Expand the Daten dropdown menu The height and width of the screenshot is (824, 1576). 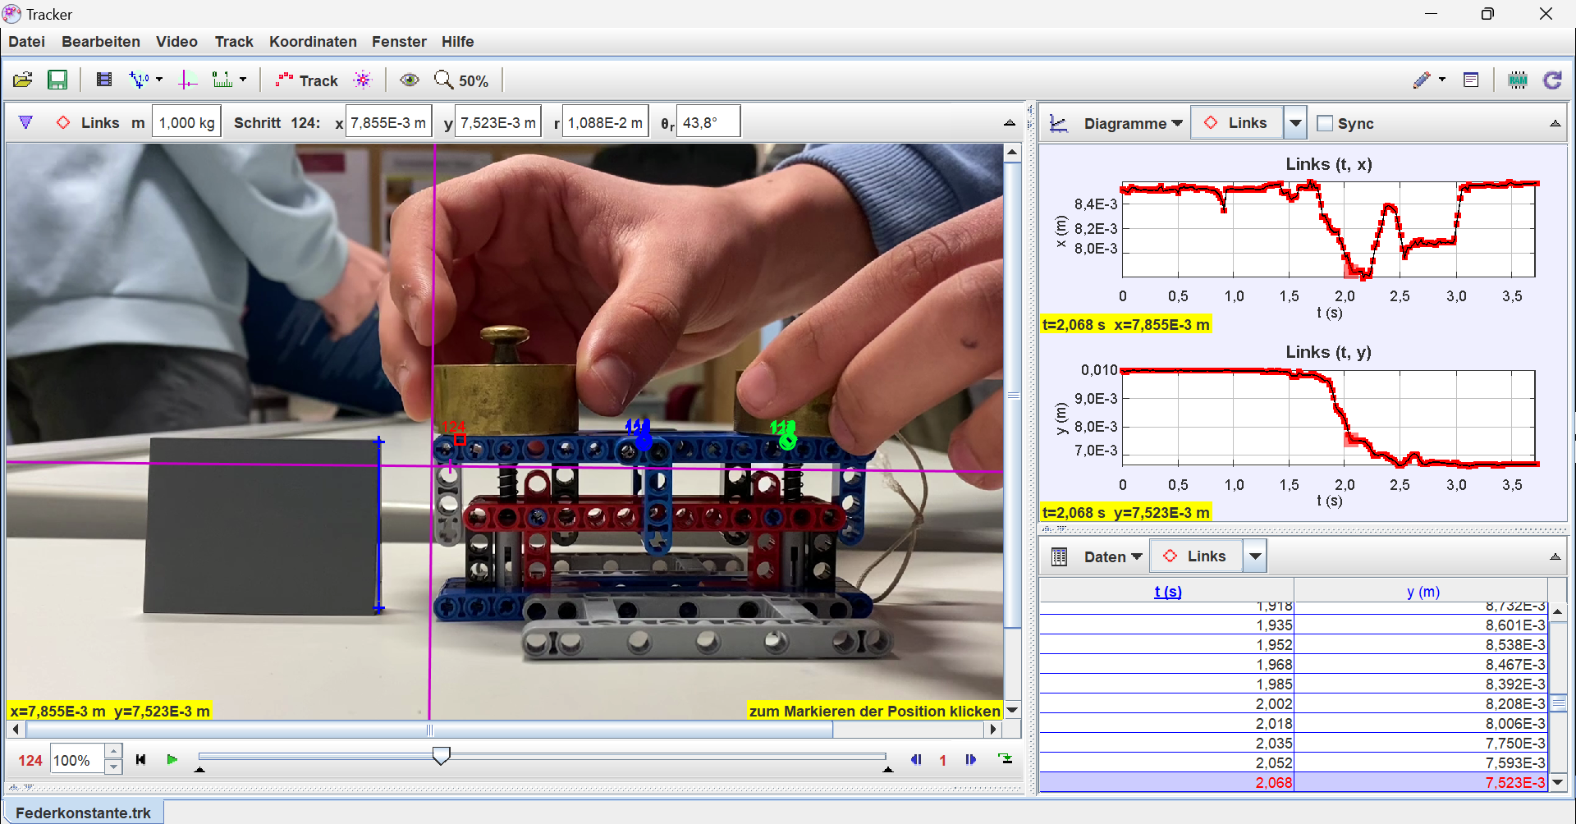tap(1112, 556)
